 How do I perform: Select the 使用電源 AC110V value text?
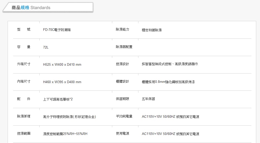click(170, 134)
